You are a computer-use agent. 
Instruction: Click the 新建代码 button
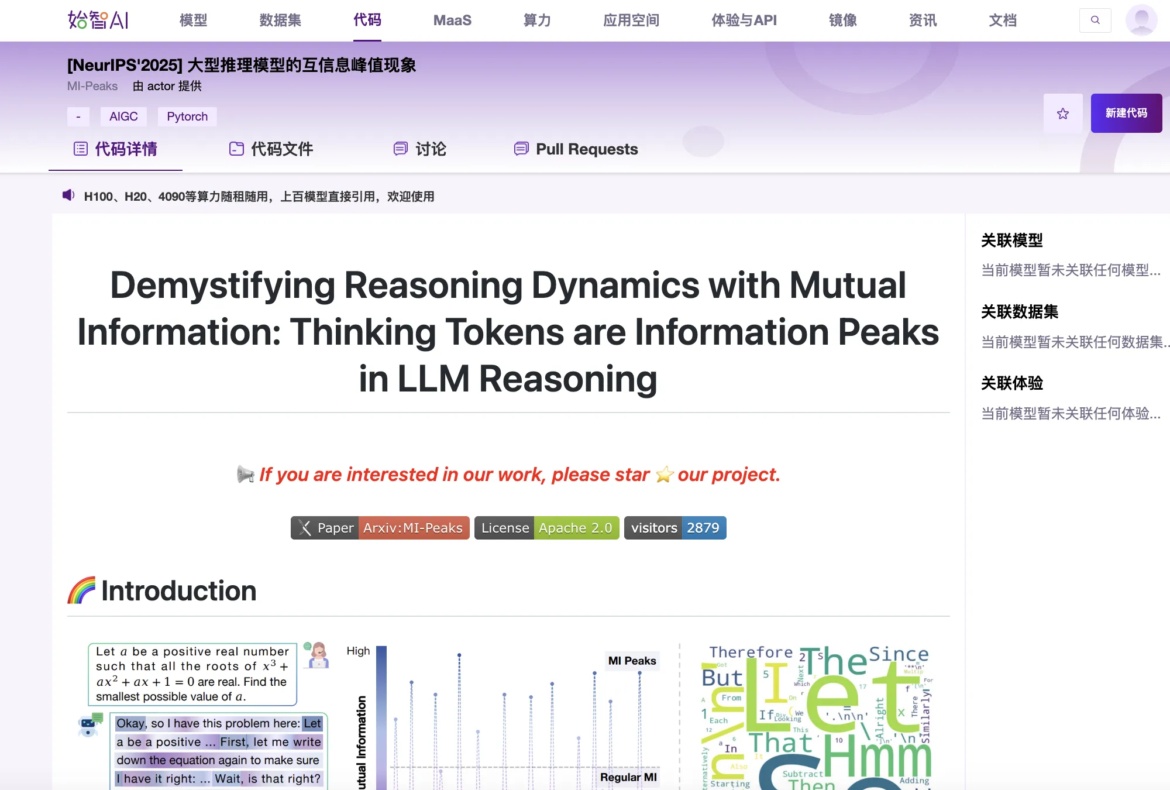pyautogui.click(x=1126, y=114)
